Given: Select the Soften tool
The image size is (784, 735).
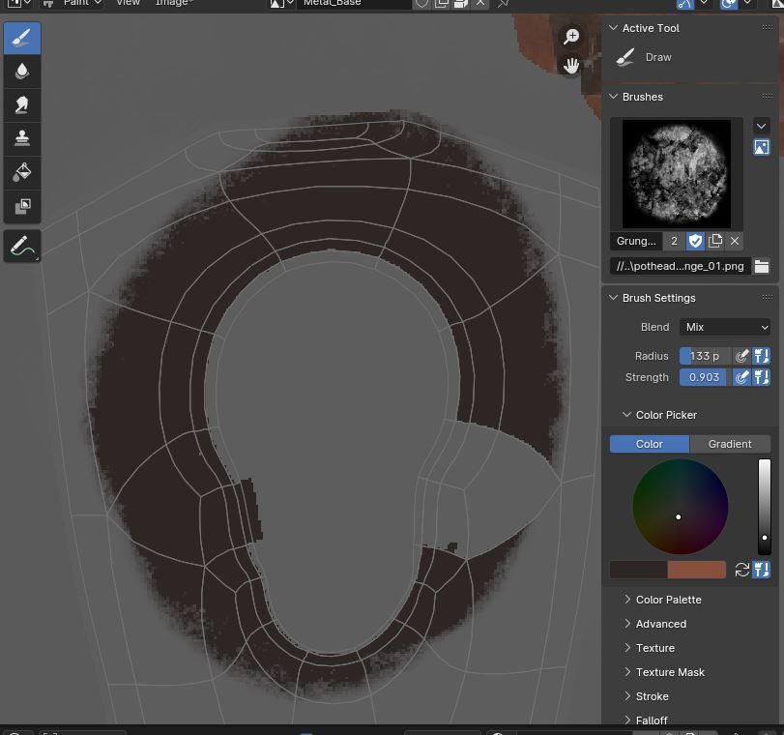Looking at the screenshot, I should (x=22, y=72).
